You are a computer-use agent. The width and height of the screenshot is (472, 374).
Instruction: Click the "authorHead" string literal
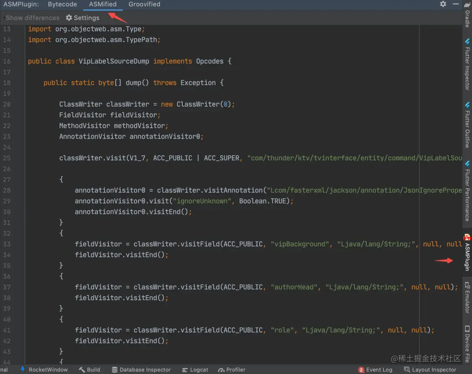click(x=294, y=287)
